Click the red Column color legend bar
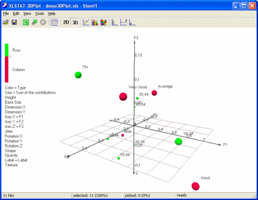This screenshot has height=200, width=258. coord(7,69)
